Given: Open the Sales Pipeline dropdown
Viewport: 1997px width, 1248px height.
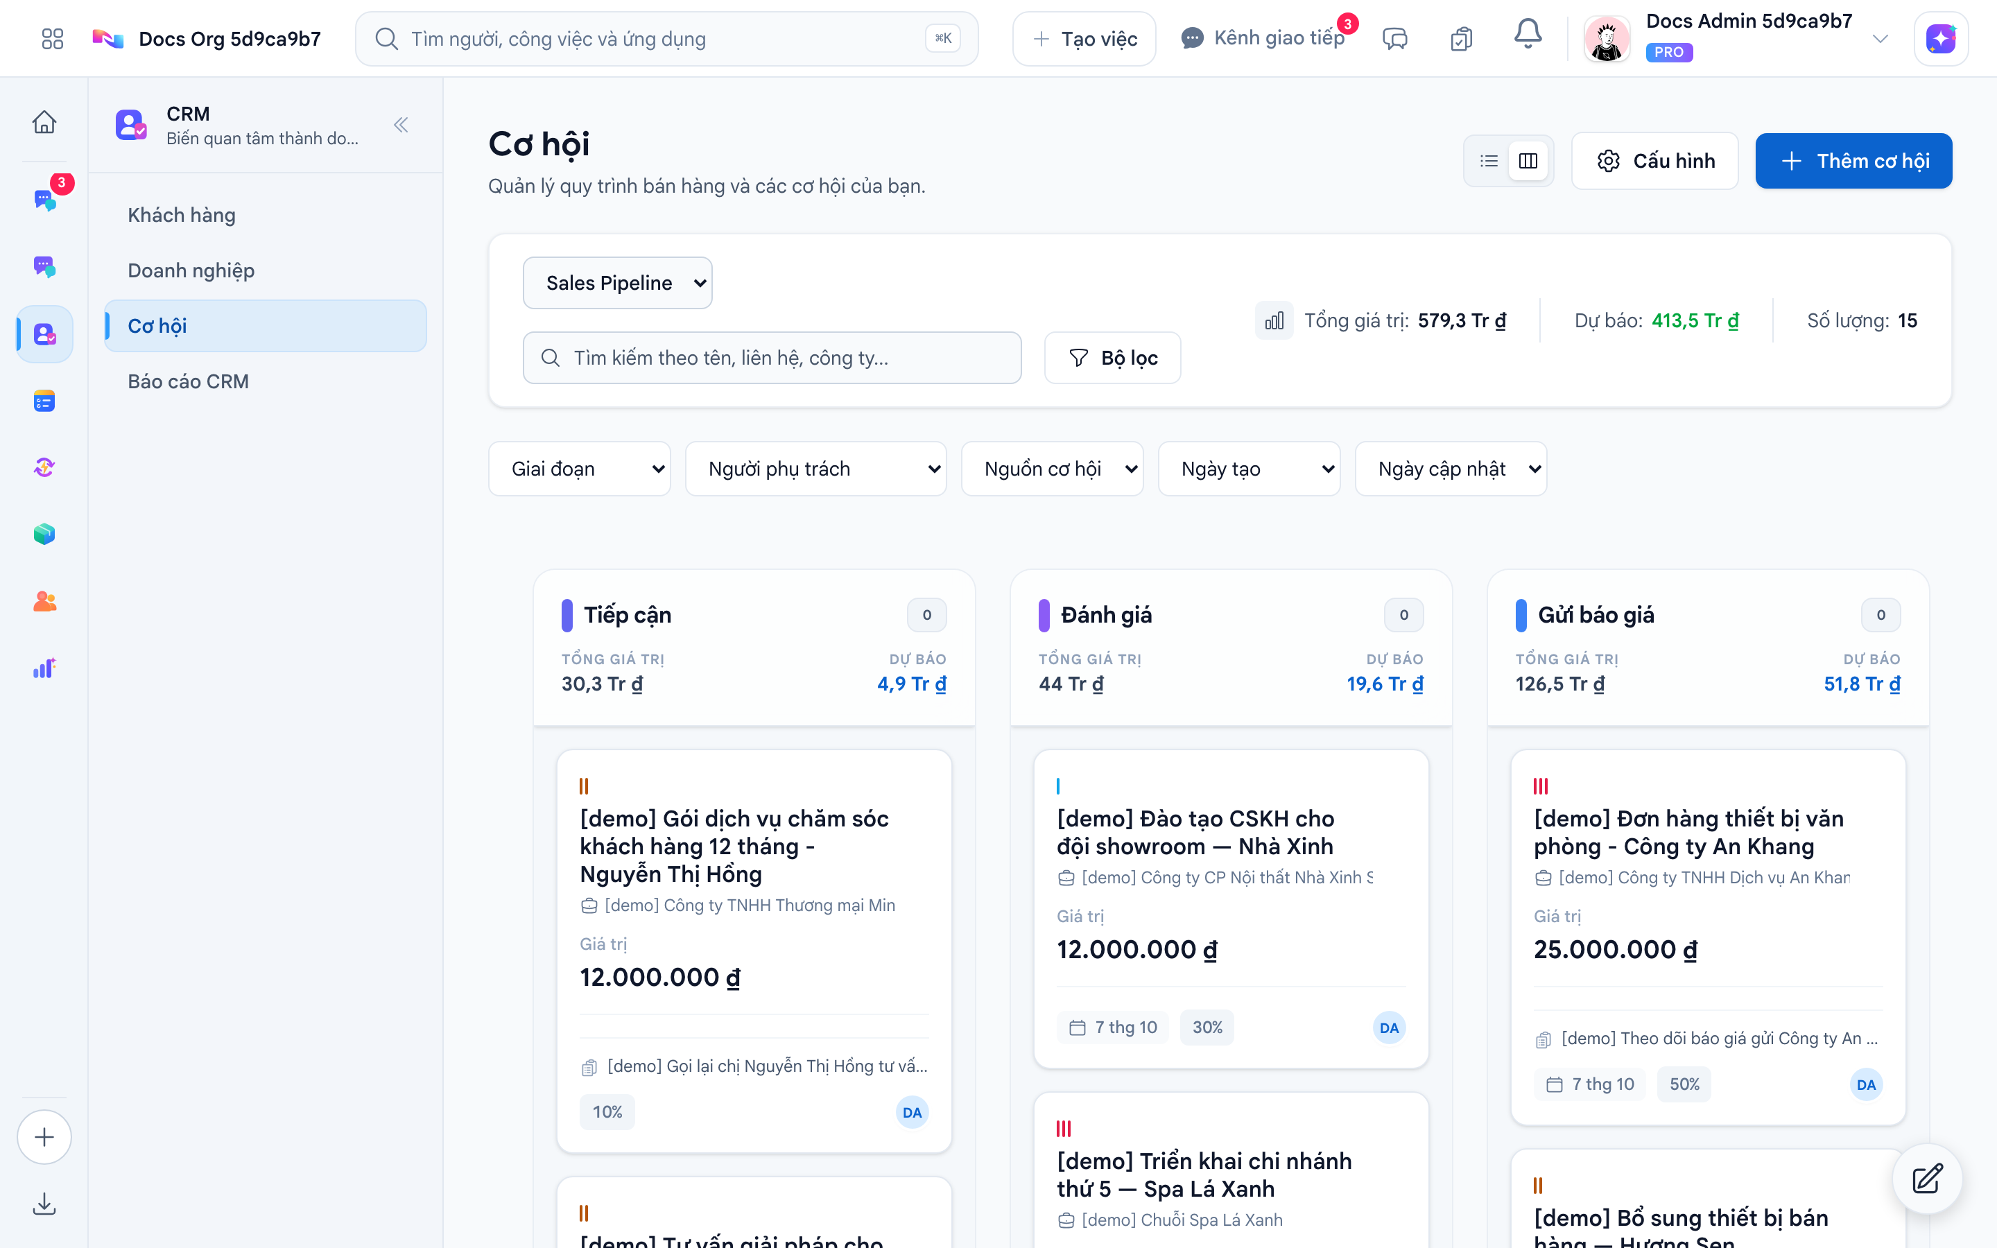Looking at the screenshot, I should pos(617,283).
